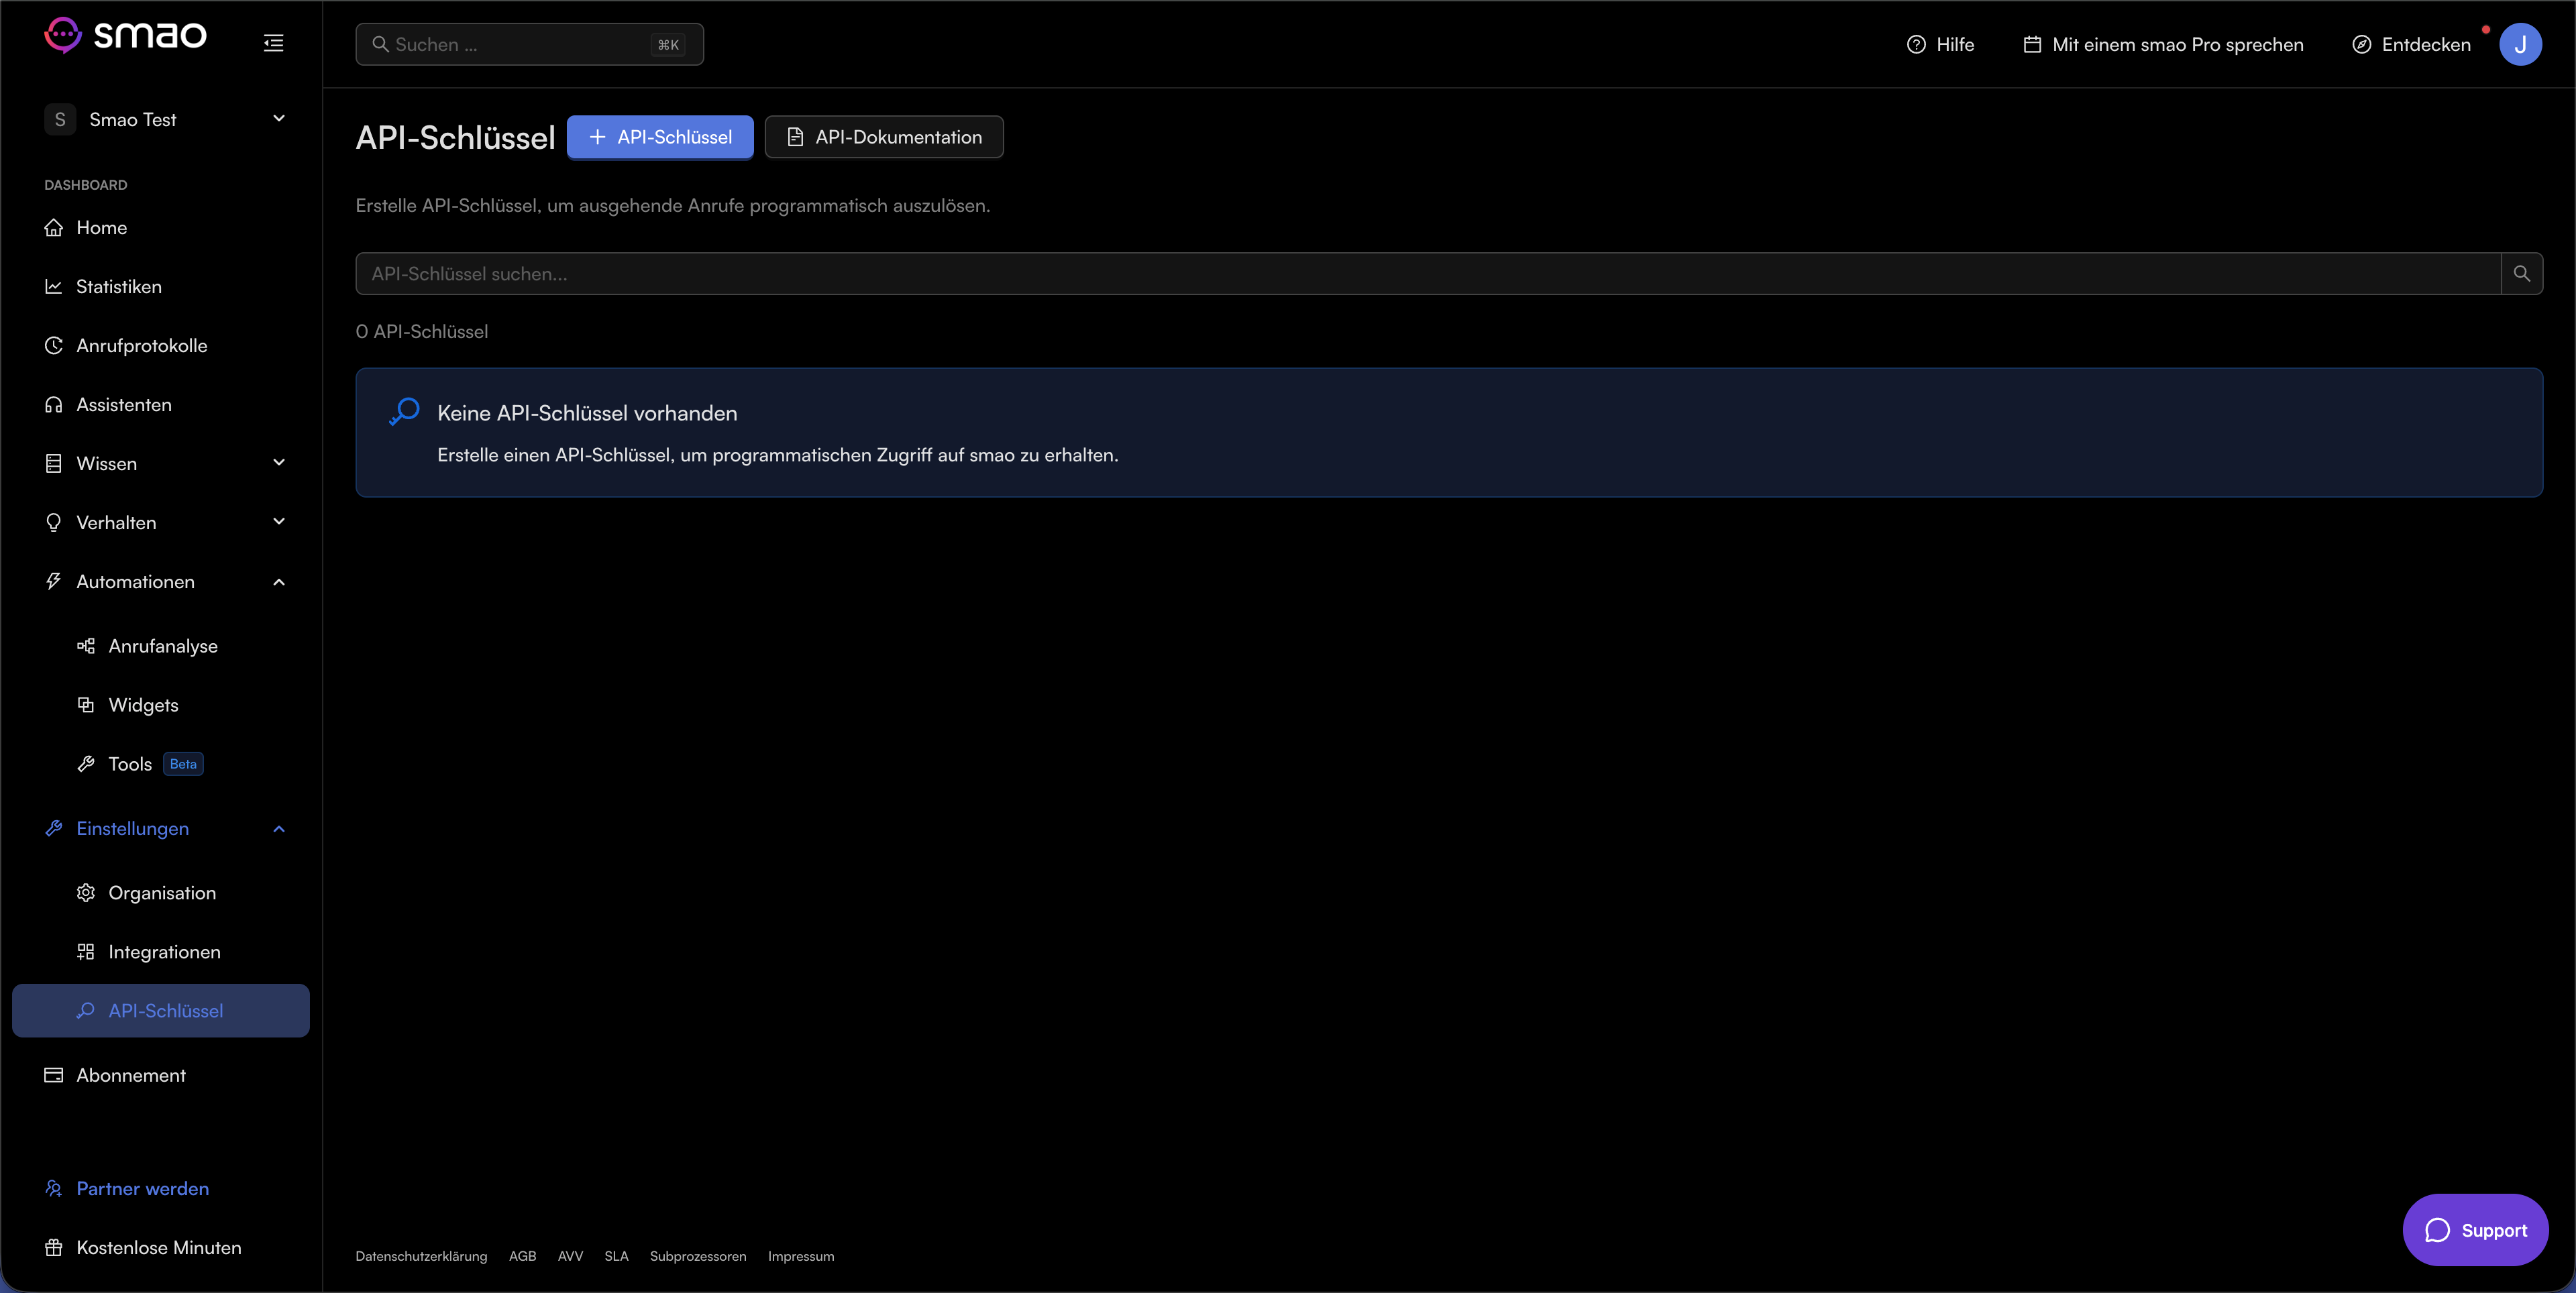
Task: Open Organisation gear icon
Action: pyautogui.click(x=86, y=893)
